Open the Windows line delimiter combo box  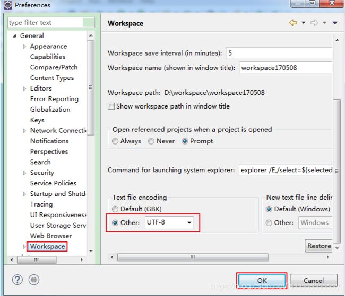click(315, 222)
